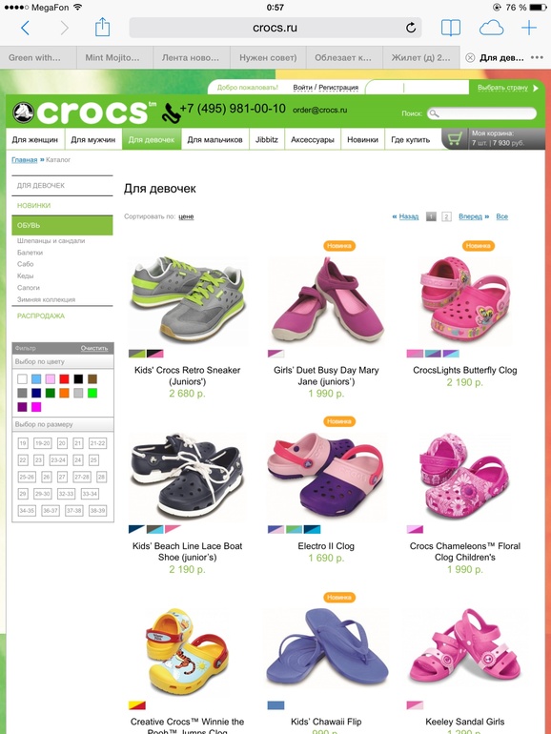
Task: Add a new Safari tab
Action: pos(529,28)
